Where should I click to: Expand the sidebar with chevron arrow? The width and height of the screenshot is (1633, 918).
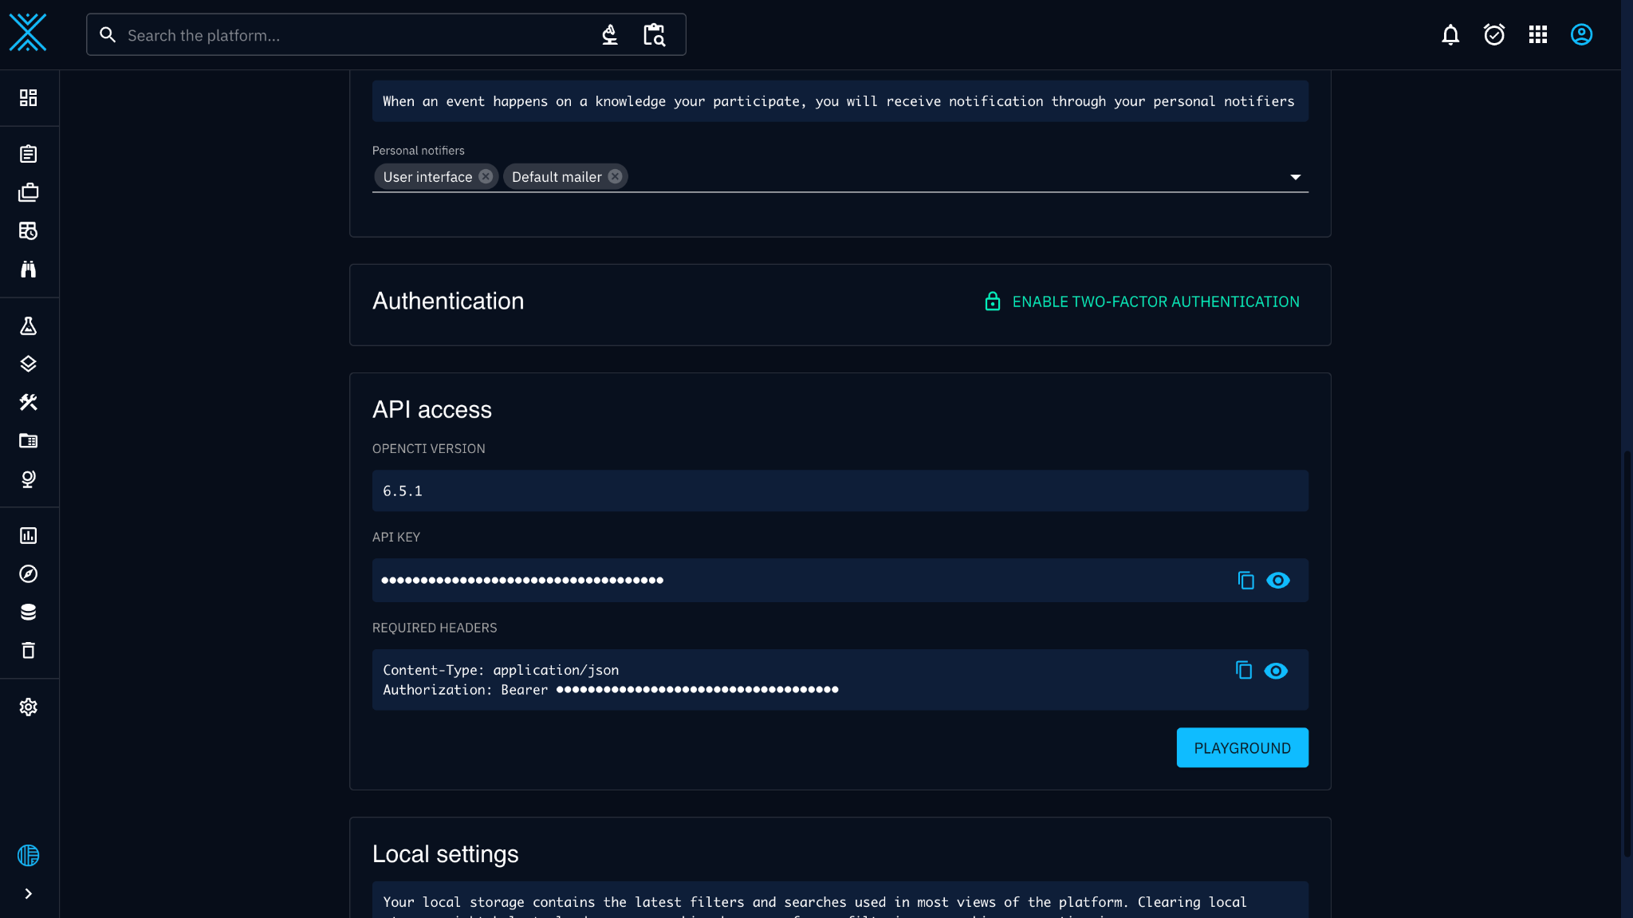[29, 893]
